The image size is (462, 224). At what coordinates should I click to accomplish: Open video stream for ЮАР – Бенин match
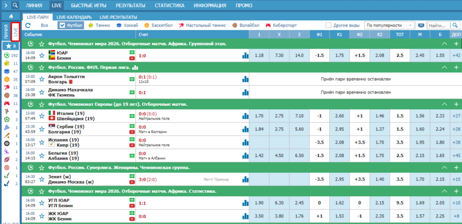[132, 58]
